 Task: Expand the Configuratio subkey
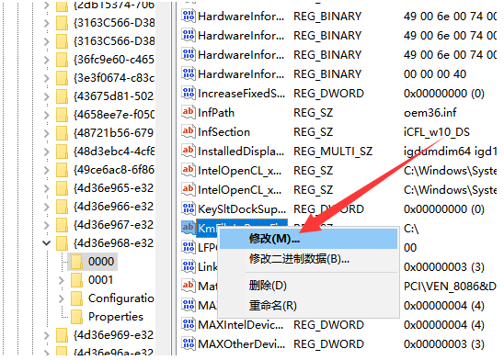[61, 298]
